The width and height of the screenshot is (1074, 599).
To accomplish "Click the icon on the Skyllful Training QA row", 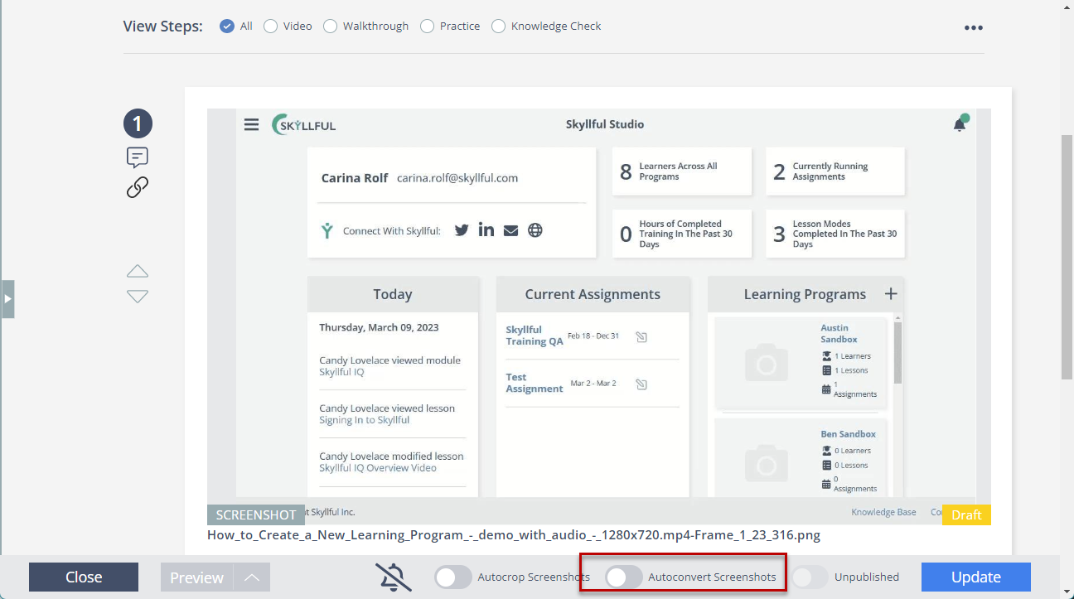I will tap(641, 336).
